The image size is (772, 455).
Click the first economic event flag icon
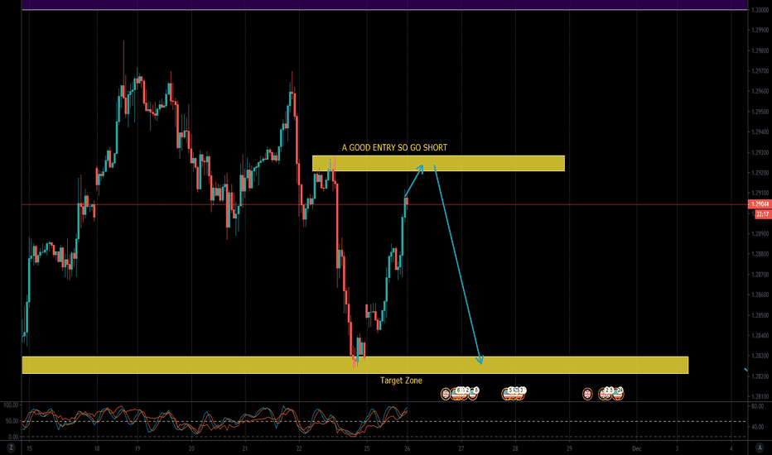point(446,393)
